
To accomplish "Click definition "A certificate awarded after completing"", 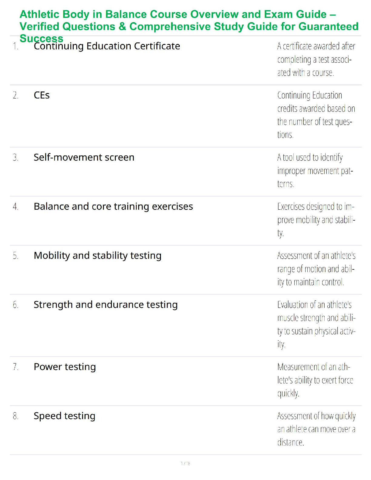I will coord(316,59).
